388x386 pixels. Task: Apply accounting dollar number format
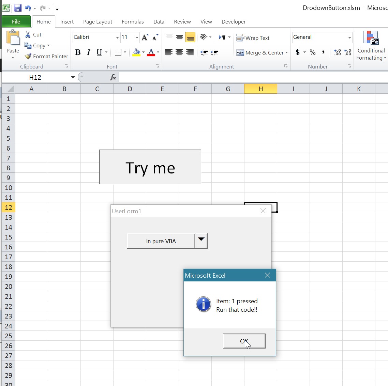pyautogui.click(x=298, y=52)
